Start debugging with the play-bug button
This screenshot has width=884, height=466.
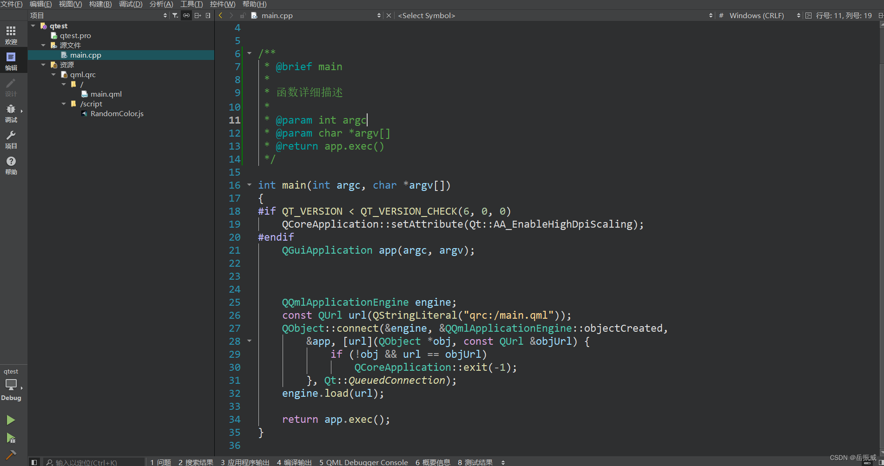(11, 438)
